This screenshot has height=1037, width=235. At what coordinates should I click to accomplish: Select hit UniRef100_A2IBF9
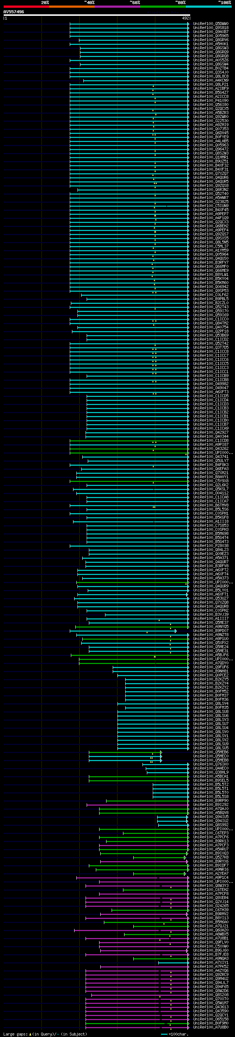(x=211, y=89)
